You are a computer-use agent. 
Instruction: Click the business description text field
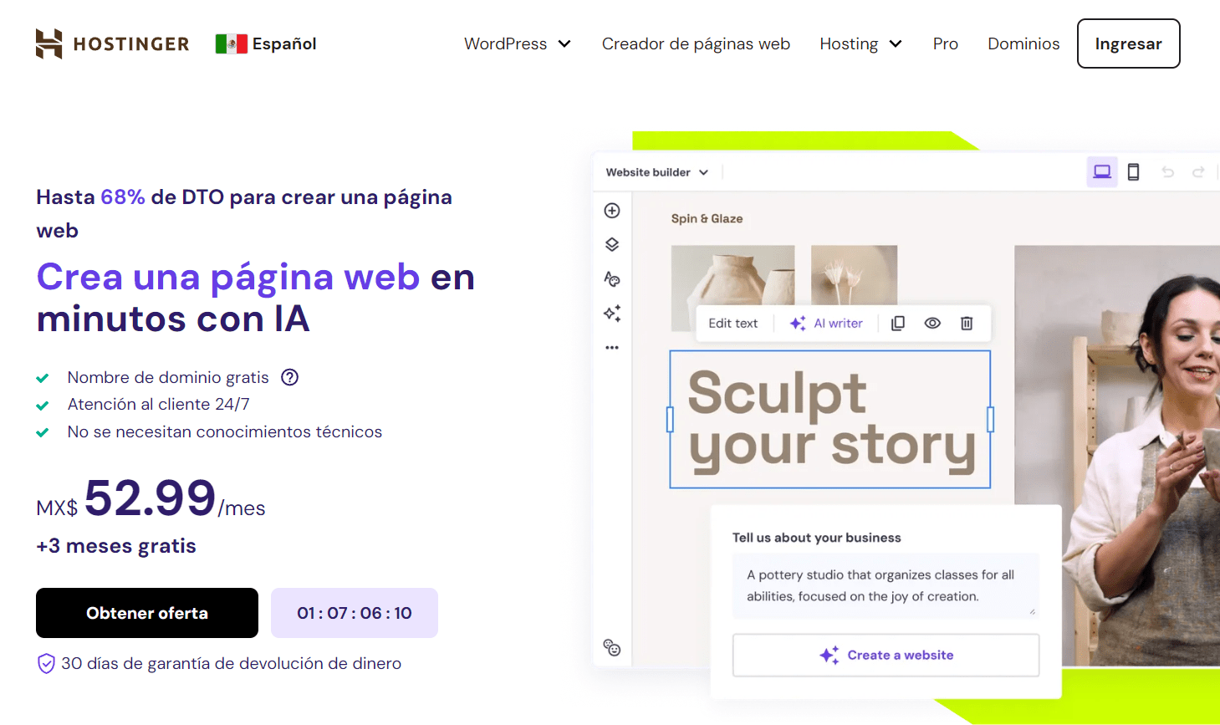[x=886, y=585]
